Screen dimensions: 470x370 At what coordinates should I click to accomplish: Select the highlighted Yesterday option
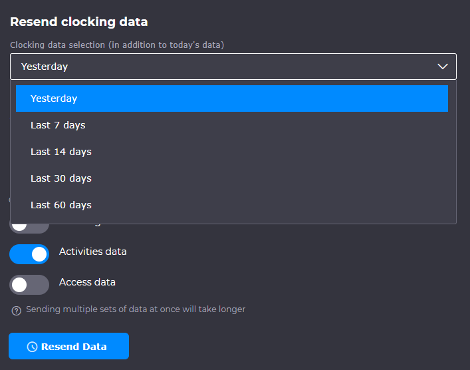[x=231, y=98]
